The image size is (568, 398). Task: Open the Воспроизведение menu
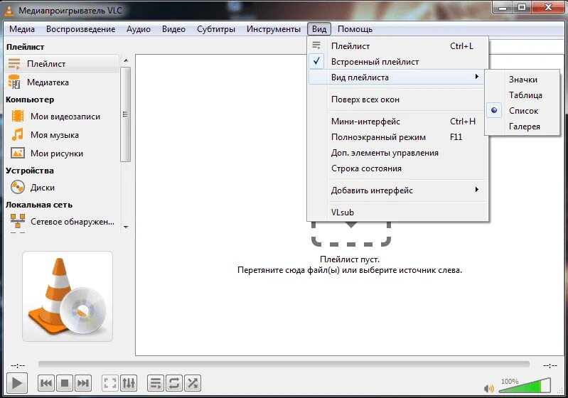81,29
